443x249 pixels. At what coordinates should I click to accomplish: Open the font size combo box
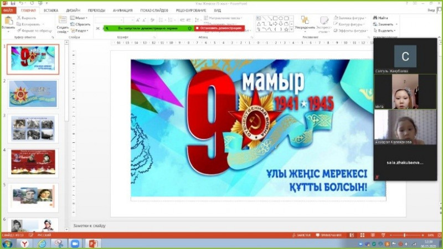(129, 20)
